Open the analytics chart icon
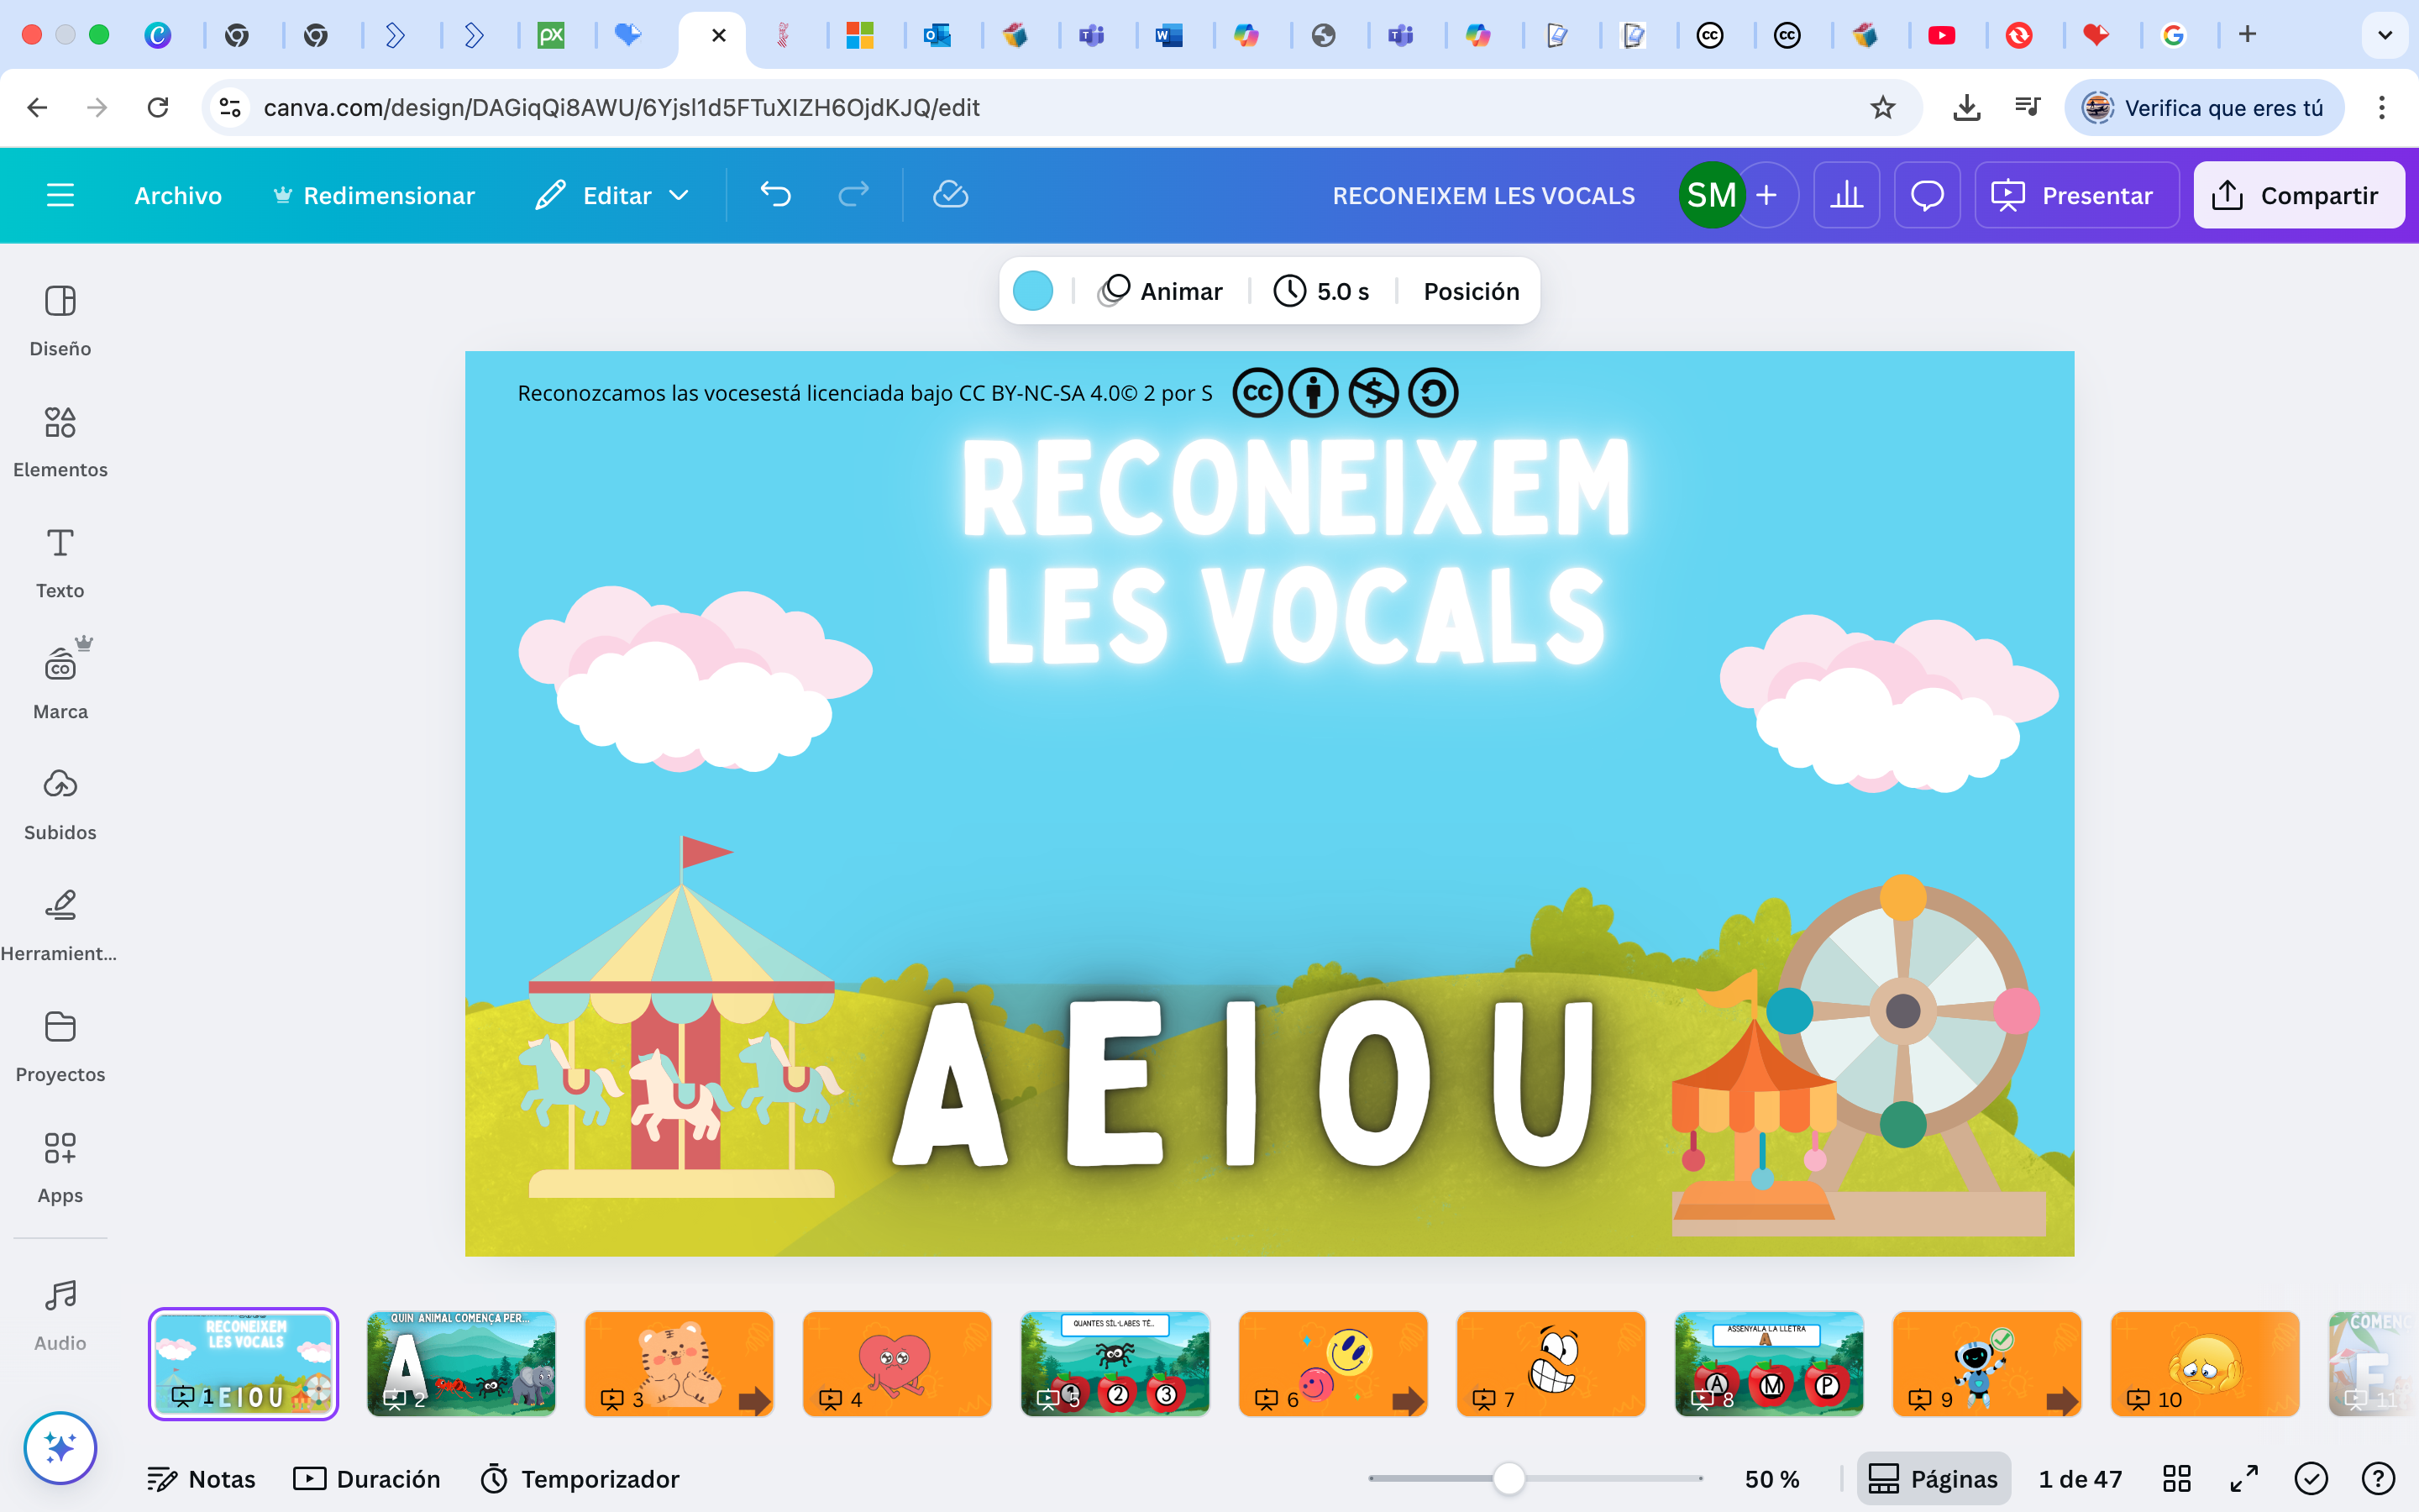2419x1512 pixels. coord(1846,195)
